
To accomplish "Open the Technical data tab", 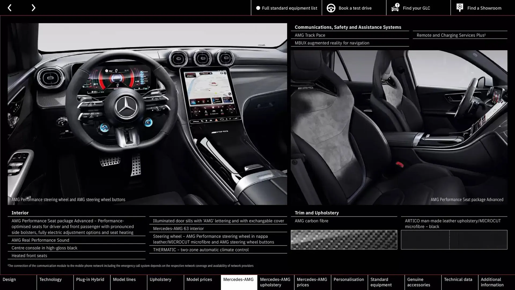I will (x=459, y=282).
